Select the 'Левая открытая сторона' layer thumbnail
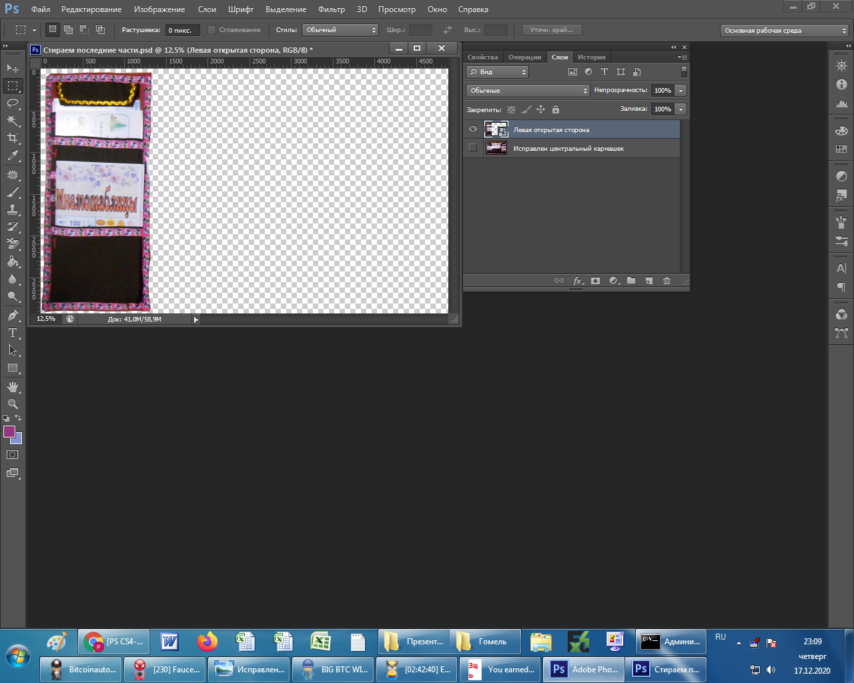 click(x=496, y=129)
